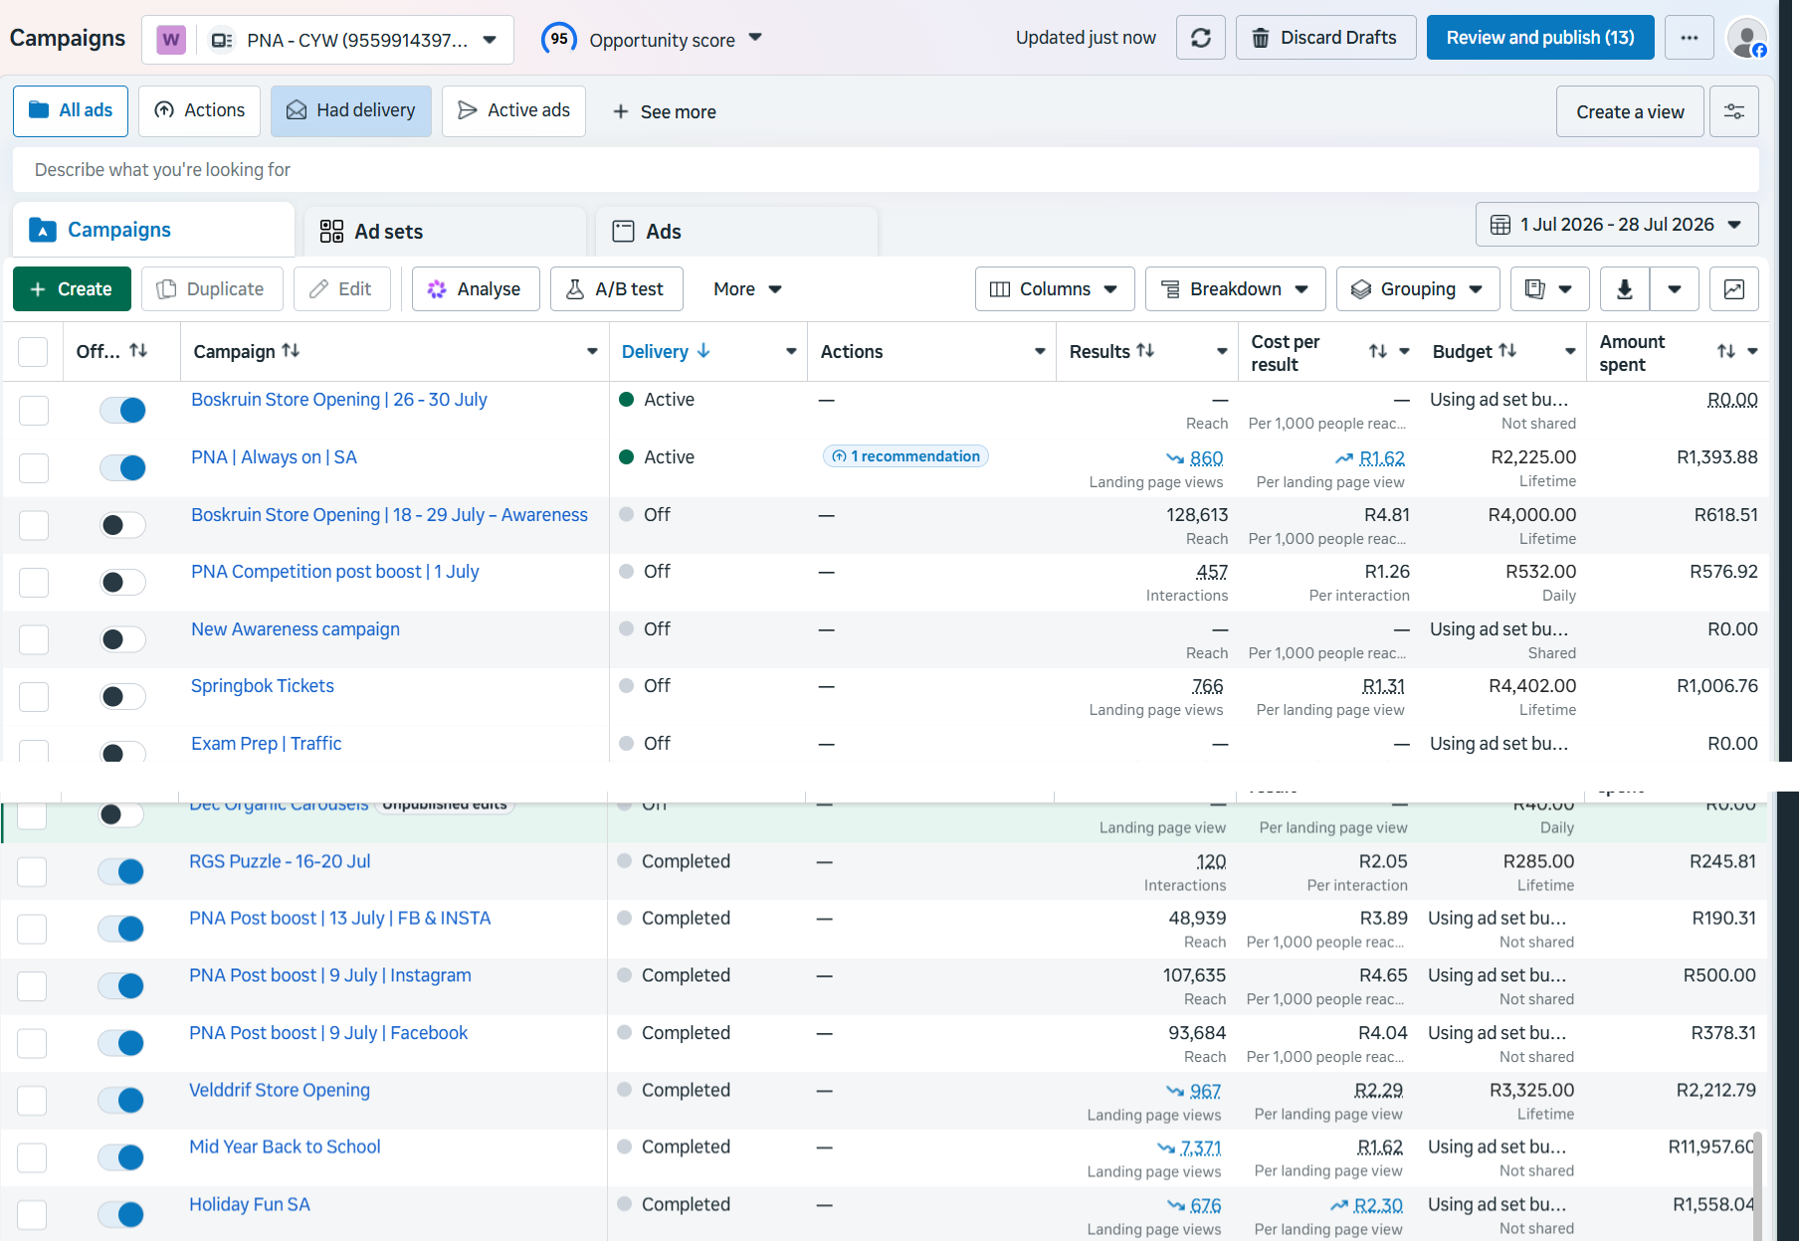Screen dimensions: 1799x1241
Task: Toggle off the Mid Year Back to School campaign
Action: tap(120, 1157)
